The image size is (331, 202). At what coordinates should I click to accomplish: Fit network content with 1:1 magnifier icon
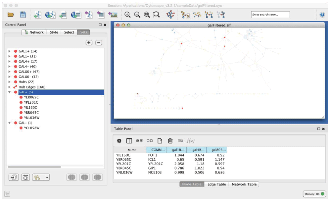147,15
